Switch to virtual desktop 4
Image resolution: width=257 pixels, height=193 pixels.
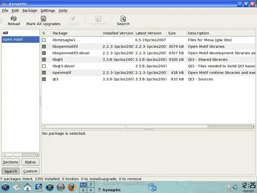click(91, 190)
